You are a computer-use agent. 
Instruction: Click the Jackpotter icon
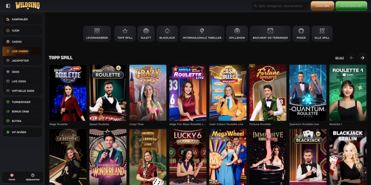[x=8, y=60]
